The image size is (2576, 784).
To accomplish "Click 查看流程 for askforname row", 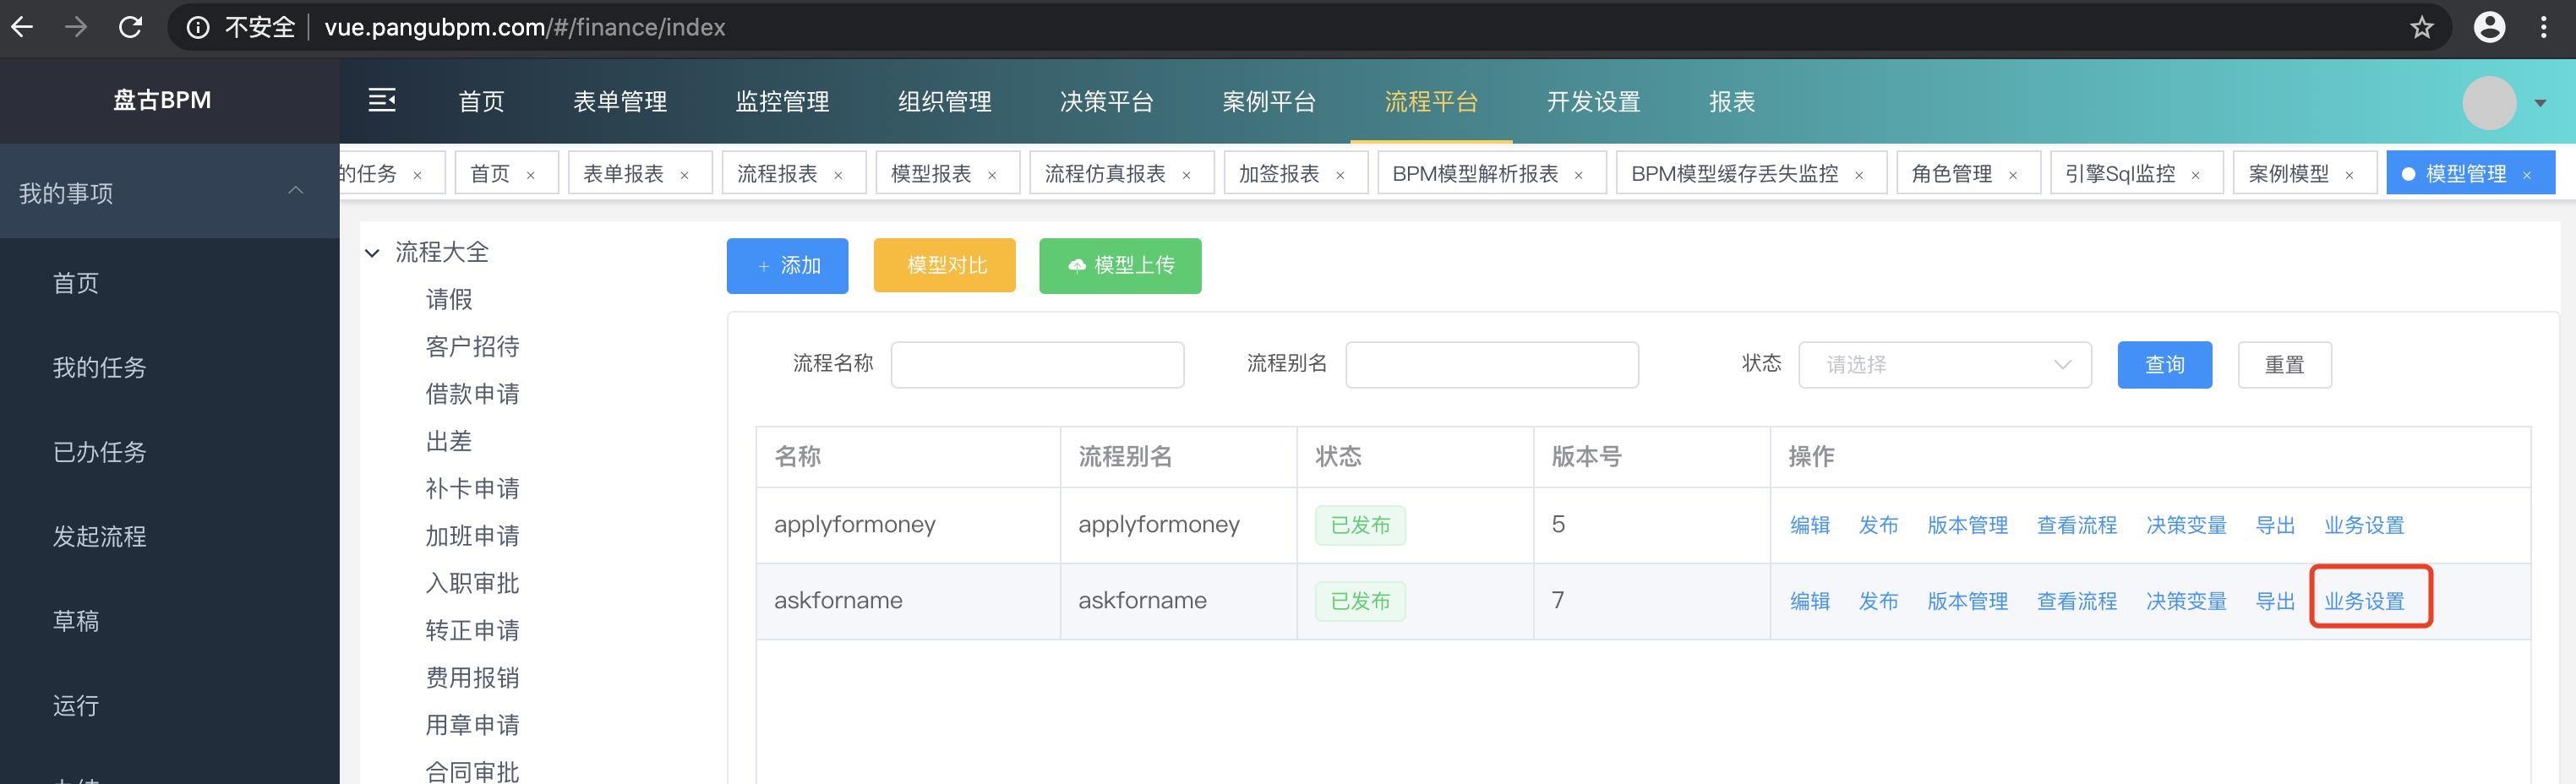I will coord(2077,601).
